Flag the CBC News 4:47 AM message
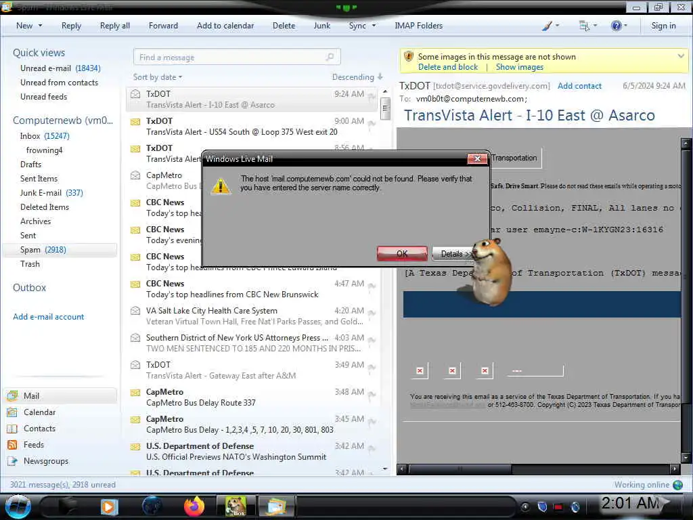This screenshot has width=693, height=520. 372,286
